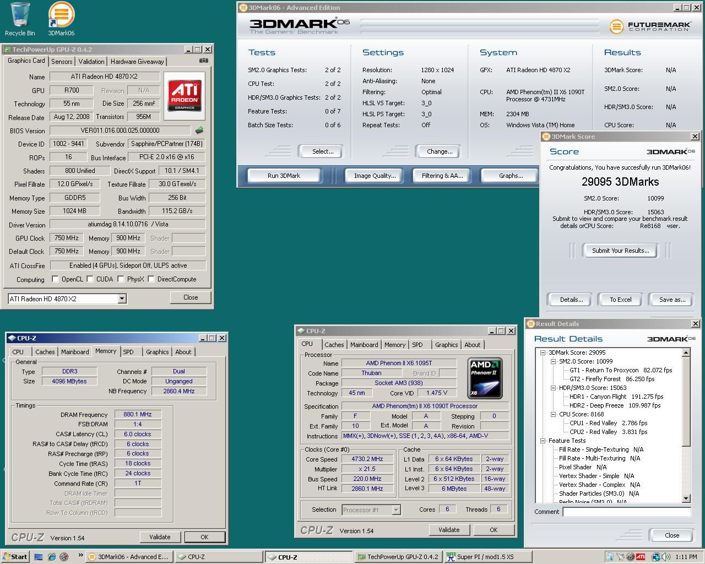
Task: Open Caches tab in CPU-Z CPU window
Action: 334,345
